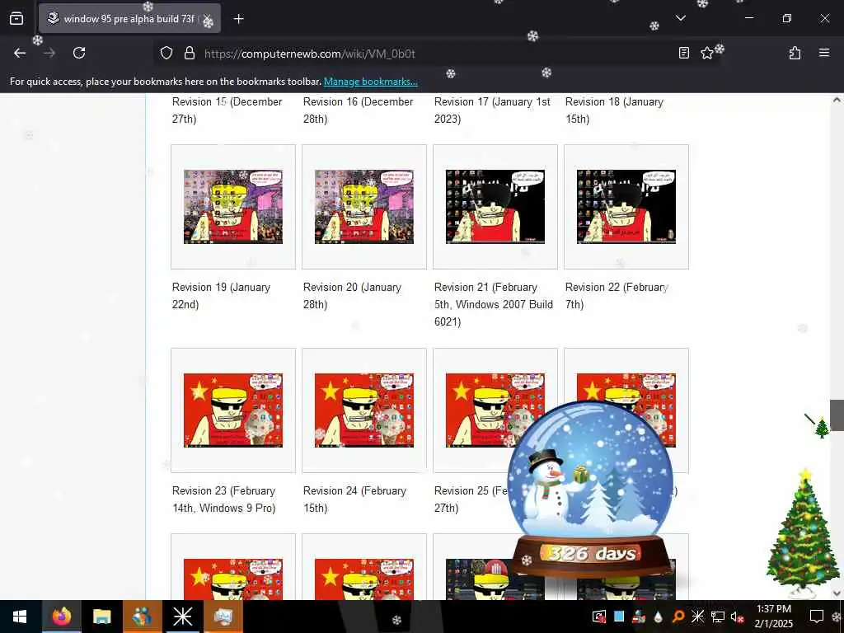844x633 pixels.
Task: Click the small Christmas tree cursor decoration
Action: click(822, 428)
